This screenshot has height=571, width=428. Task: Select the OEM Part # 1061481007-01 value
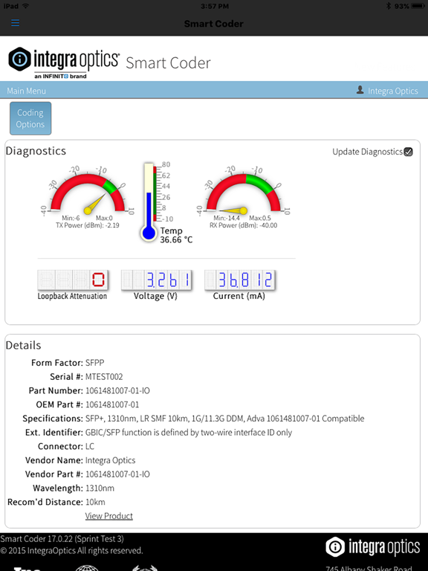click(x=112, y=404)
